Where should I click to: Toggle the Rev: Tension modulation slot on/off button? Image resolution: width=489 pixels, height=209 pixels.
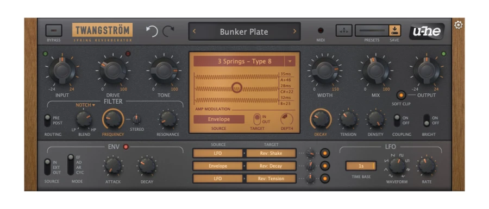(x=325, y=179)
